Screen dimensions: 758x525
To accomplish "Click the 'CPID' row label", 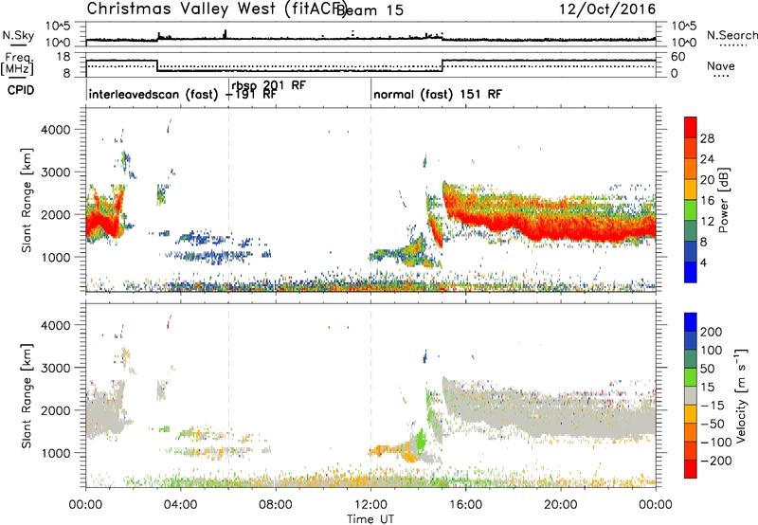I will pyautogui.click(x=21, y=90).
